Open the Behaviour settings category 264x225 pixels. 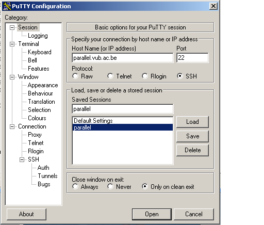(40, 93)
